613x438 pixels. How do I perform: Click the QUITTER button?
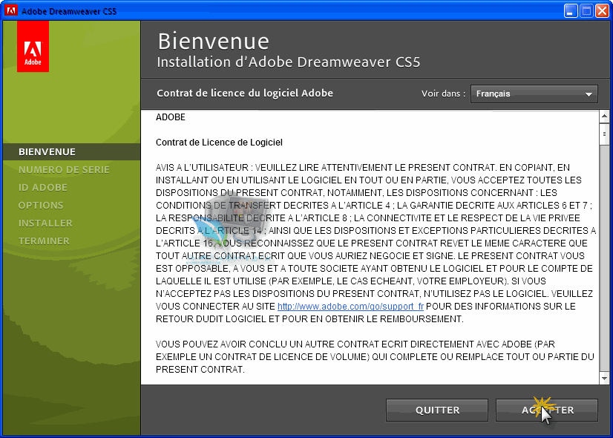click(436, 410)
